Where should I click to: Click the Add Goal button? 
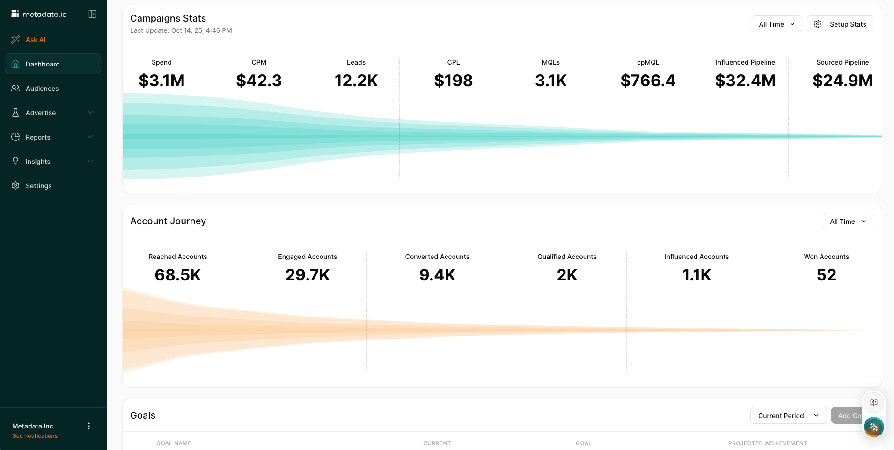846,415
